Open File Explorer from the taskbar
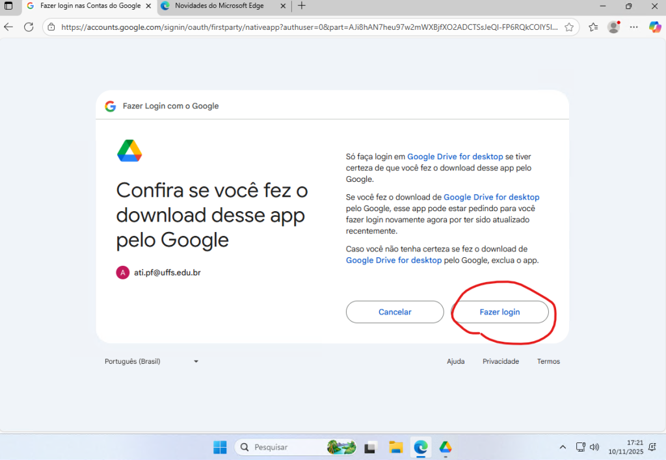This screenshot has width=666, height=460. pos(395,447)
